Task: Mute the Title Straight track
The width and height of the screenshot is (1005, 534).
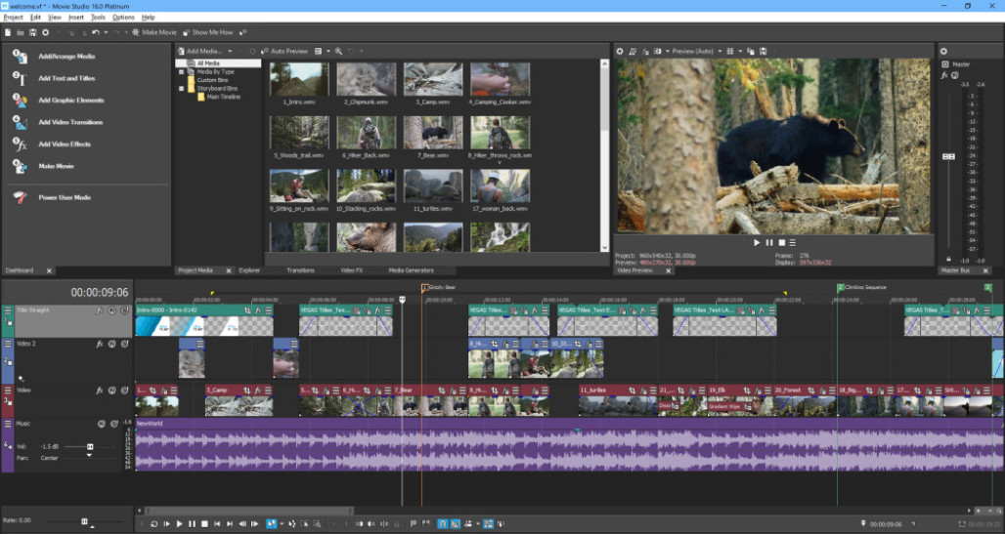Action: [x=111, y=310]
